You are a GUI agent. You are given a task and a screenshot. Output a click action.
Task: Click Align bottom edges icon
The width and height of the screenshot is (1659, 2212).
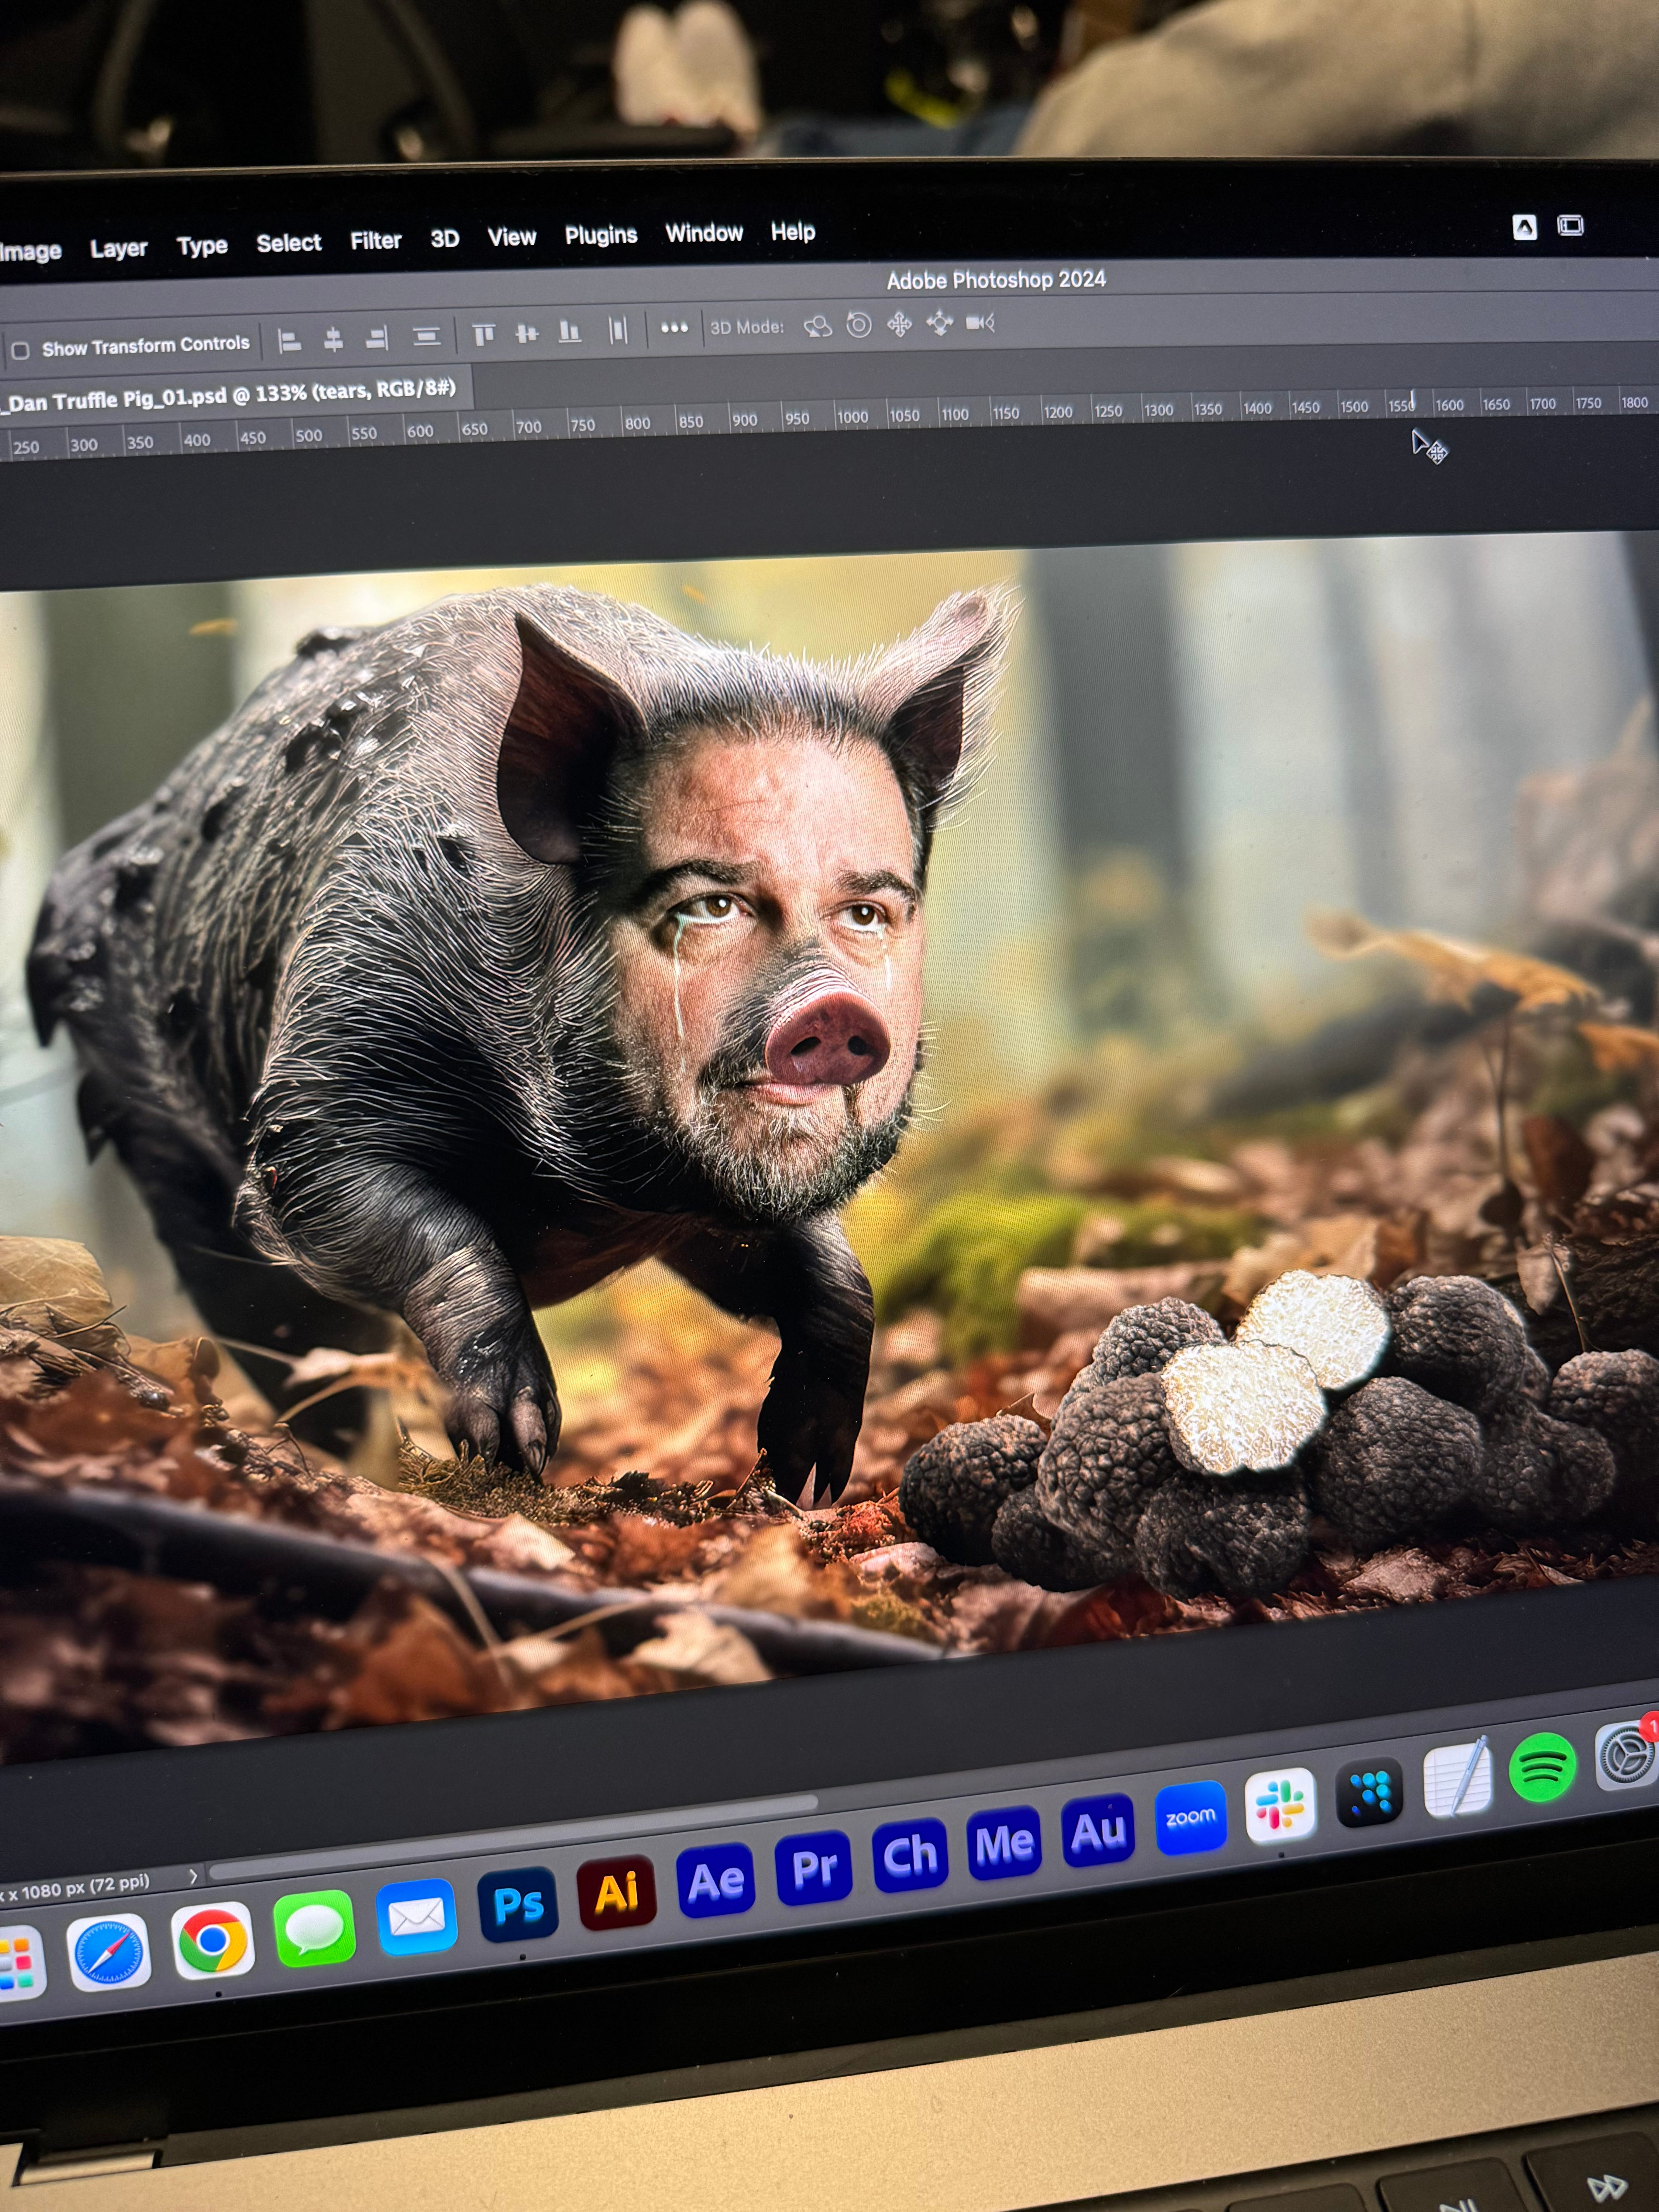pyautogui.click(x=570, y=332)
